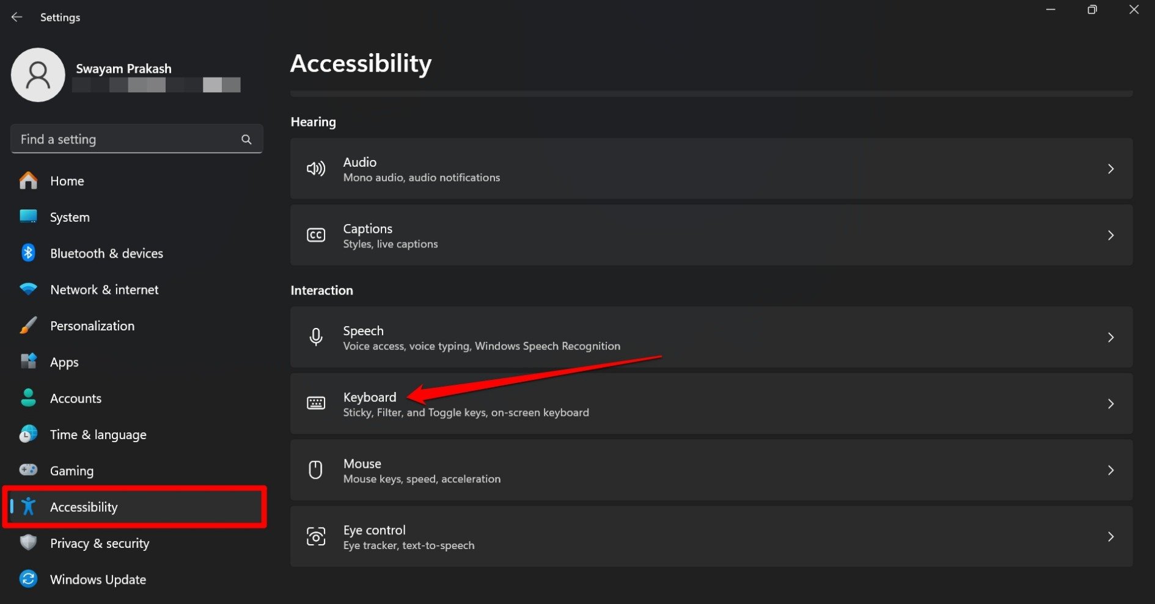Screen dimensions: 1155x604
Task: Click the user profile avatar picture
Action: [38, 75]
